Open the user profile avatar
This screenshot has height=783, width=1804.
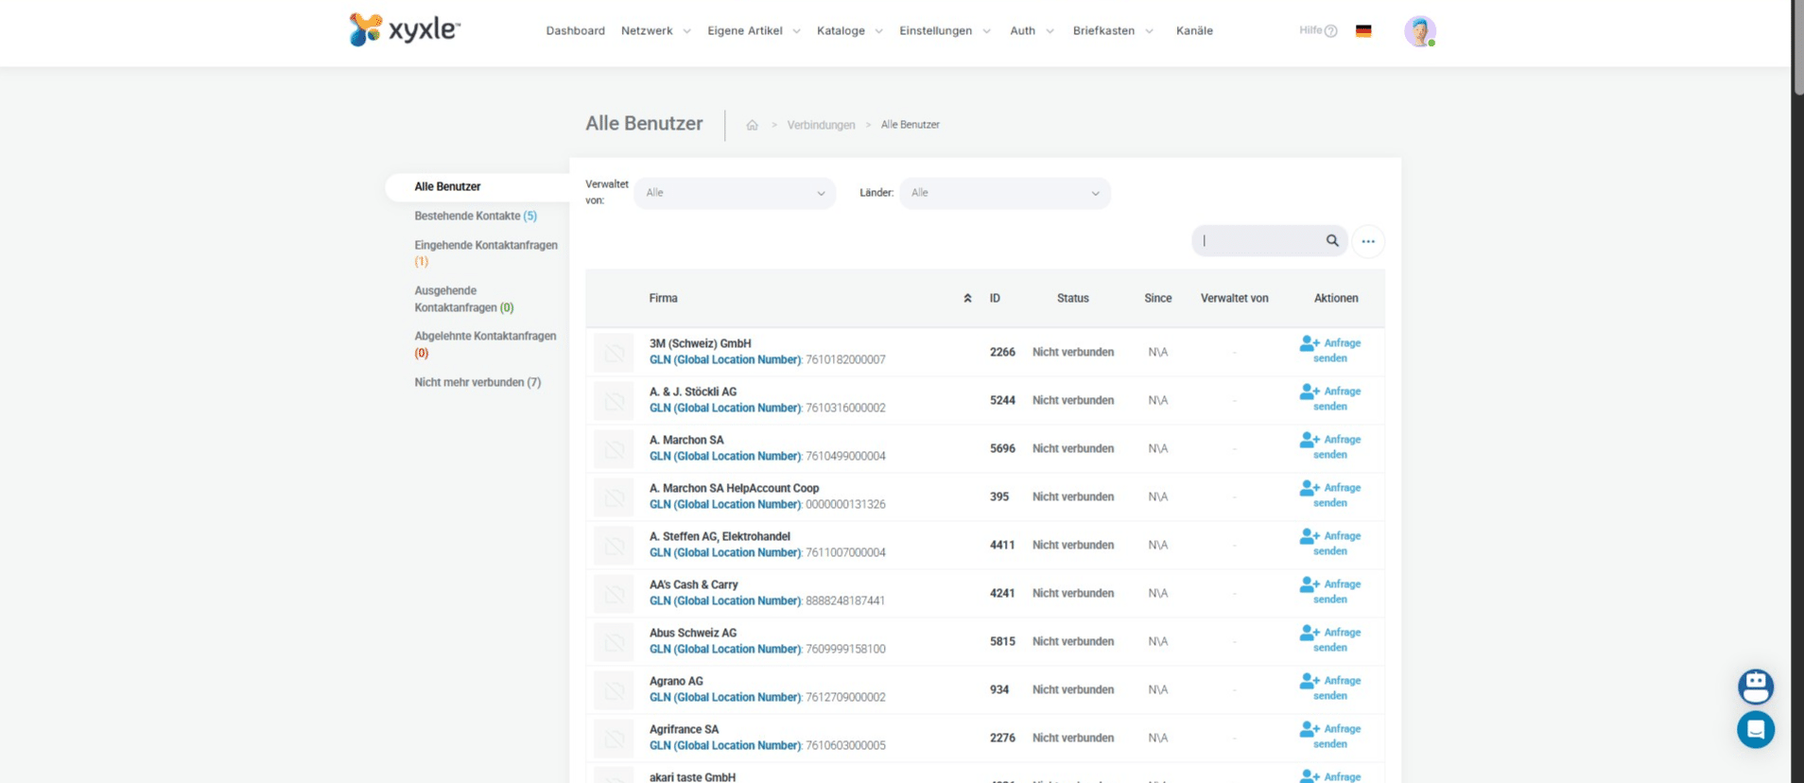pyautogui.click(x=1419, y=31)
